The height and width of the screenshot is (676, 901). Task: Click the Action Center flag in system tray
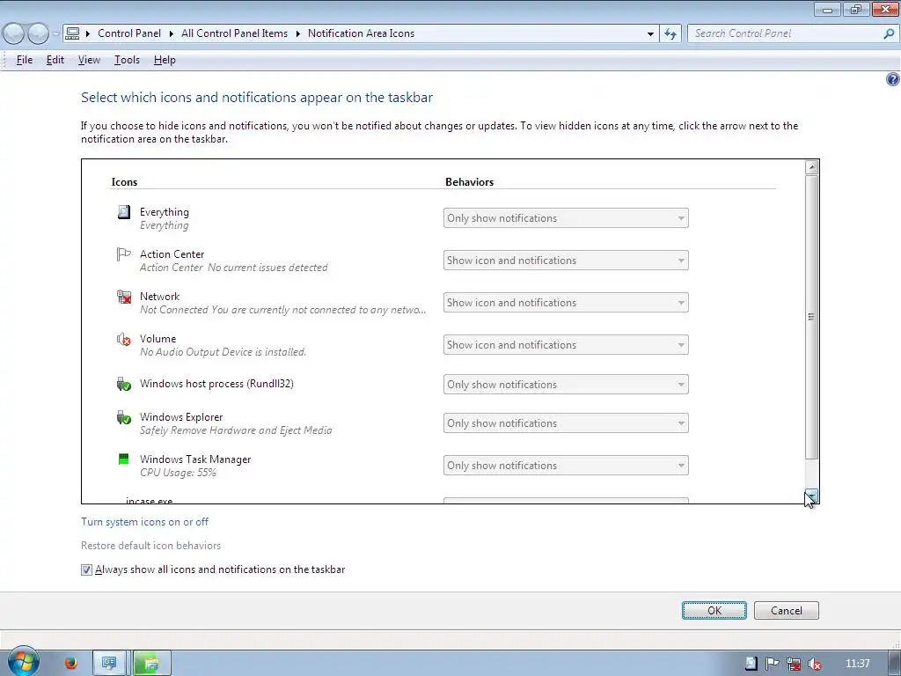click(773, 664)
